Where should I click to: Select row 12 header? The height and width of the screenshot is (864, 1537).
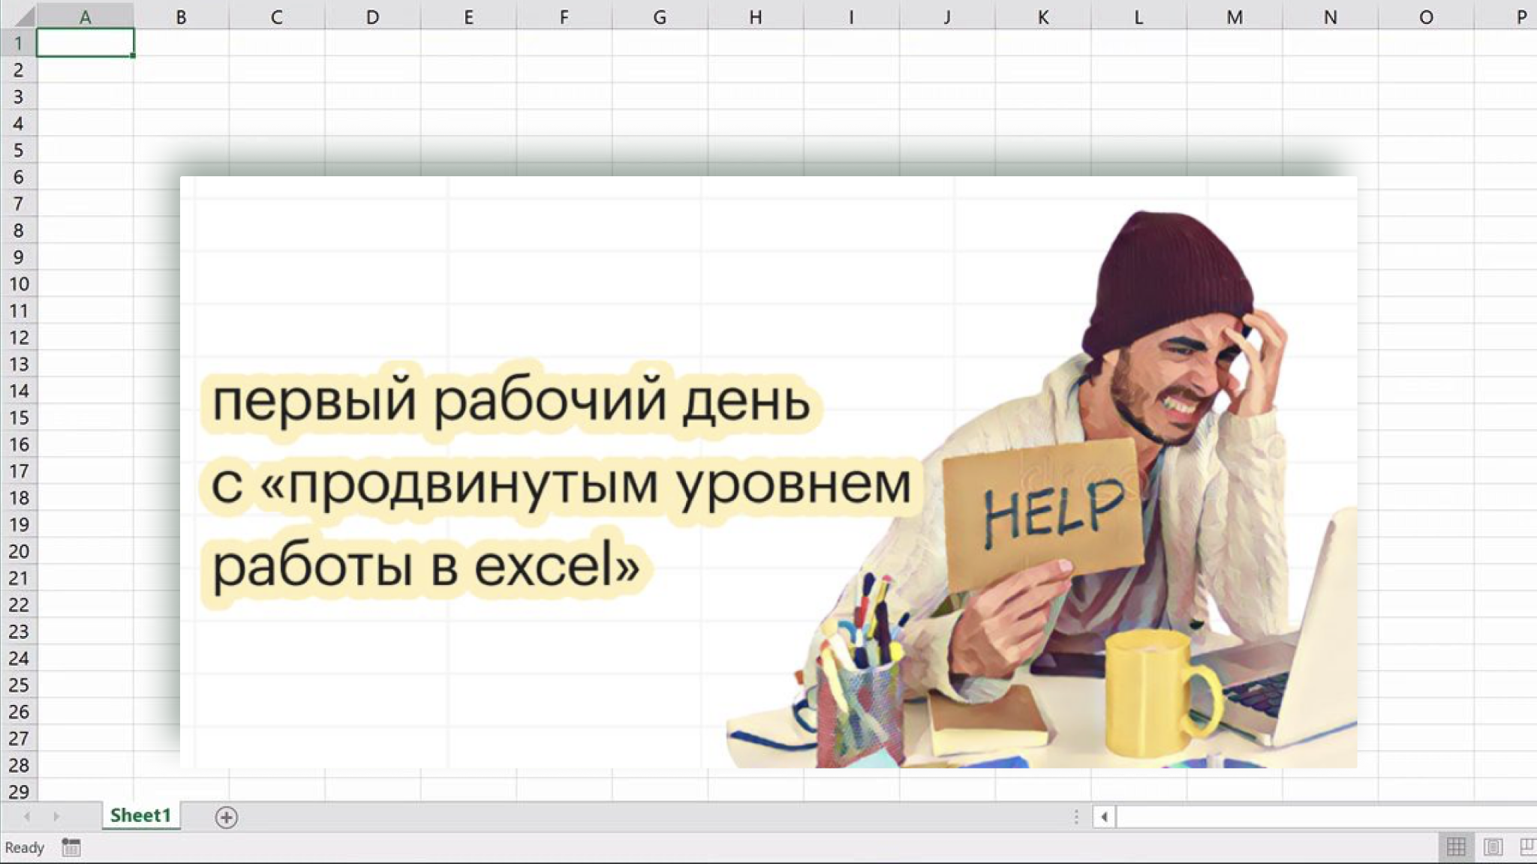(18, 337)
